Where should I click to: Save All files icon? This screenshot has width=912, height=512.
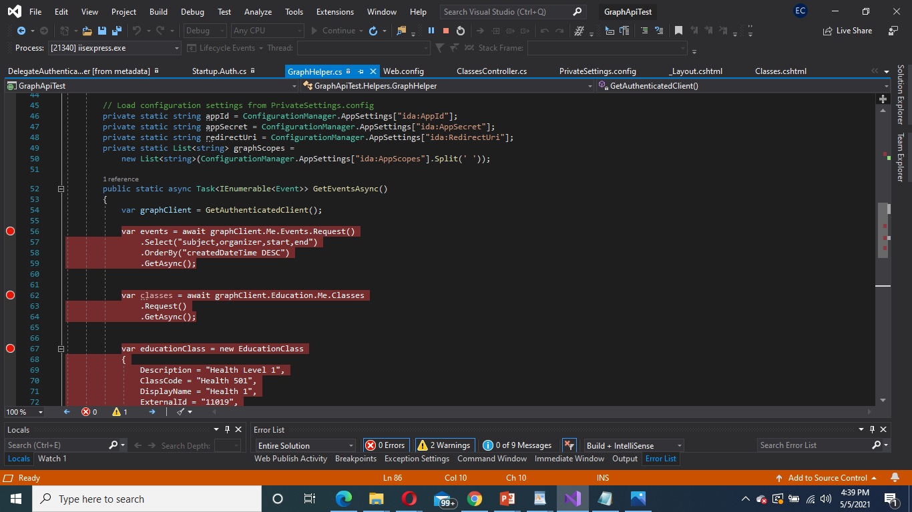tap(117, 31)
